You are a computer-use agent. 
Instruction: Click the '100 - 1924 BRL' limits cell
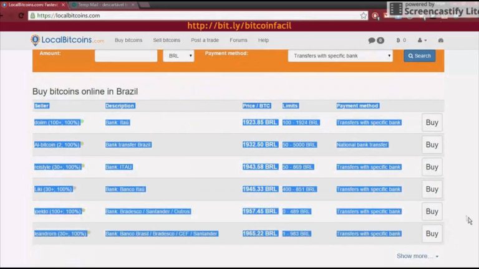coord(301,122)
